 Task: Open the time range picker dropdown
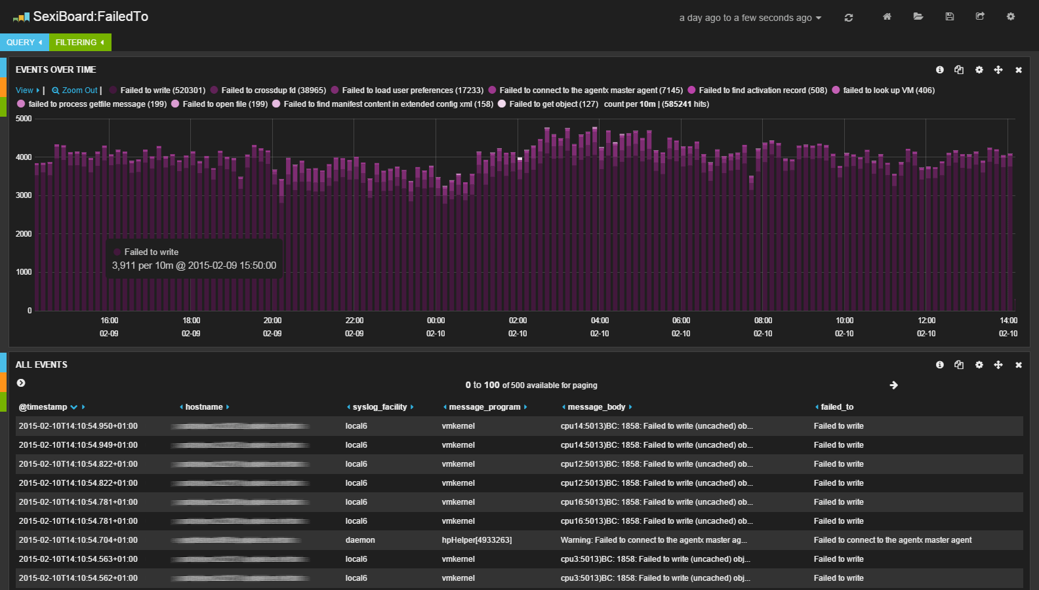750,18
